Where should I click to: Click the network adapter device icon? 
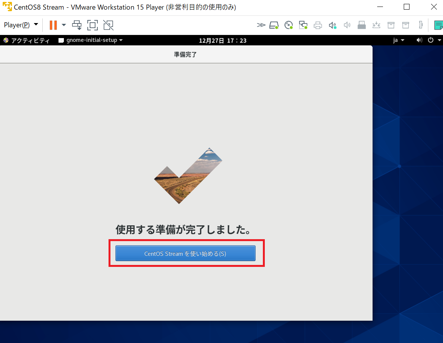coord(303,25)
